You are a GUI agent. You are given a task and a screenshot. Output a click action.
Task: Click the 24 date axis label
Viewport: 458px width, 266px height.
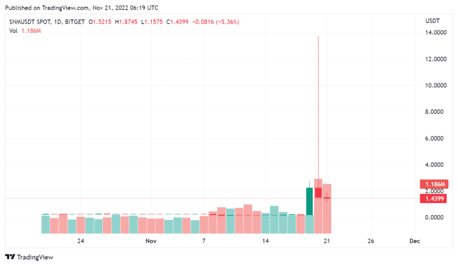click(x=81, y=241)
